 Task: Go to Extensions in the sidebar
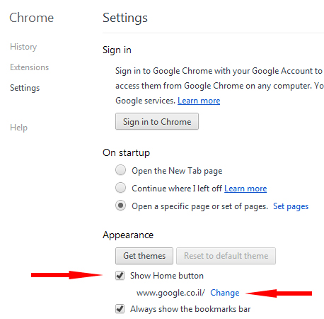(29, 67)
